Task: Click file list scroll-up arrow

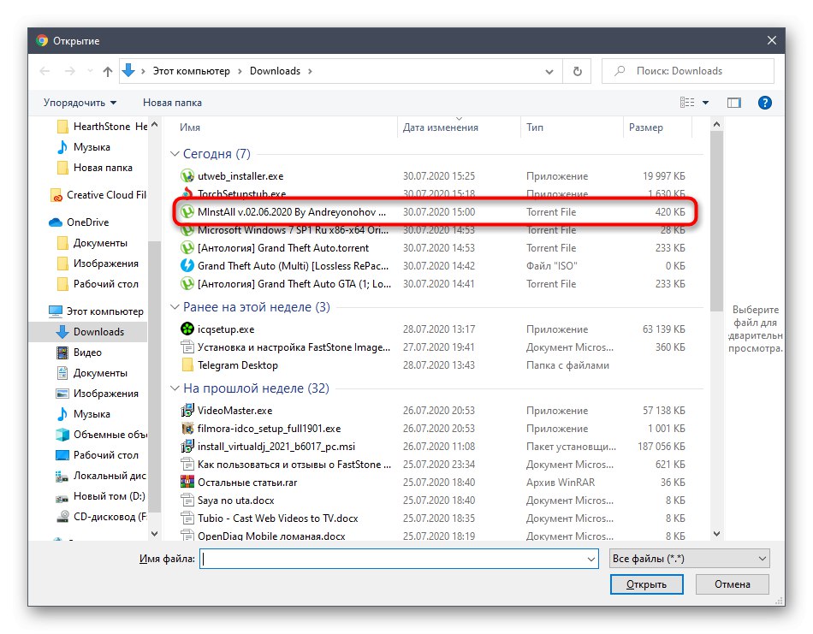Action: click(716, 124)
